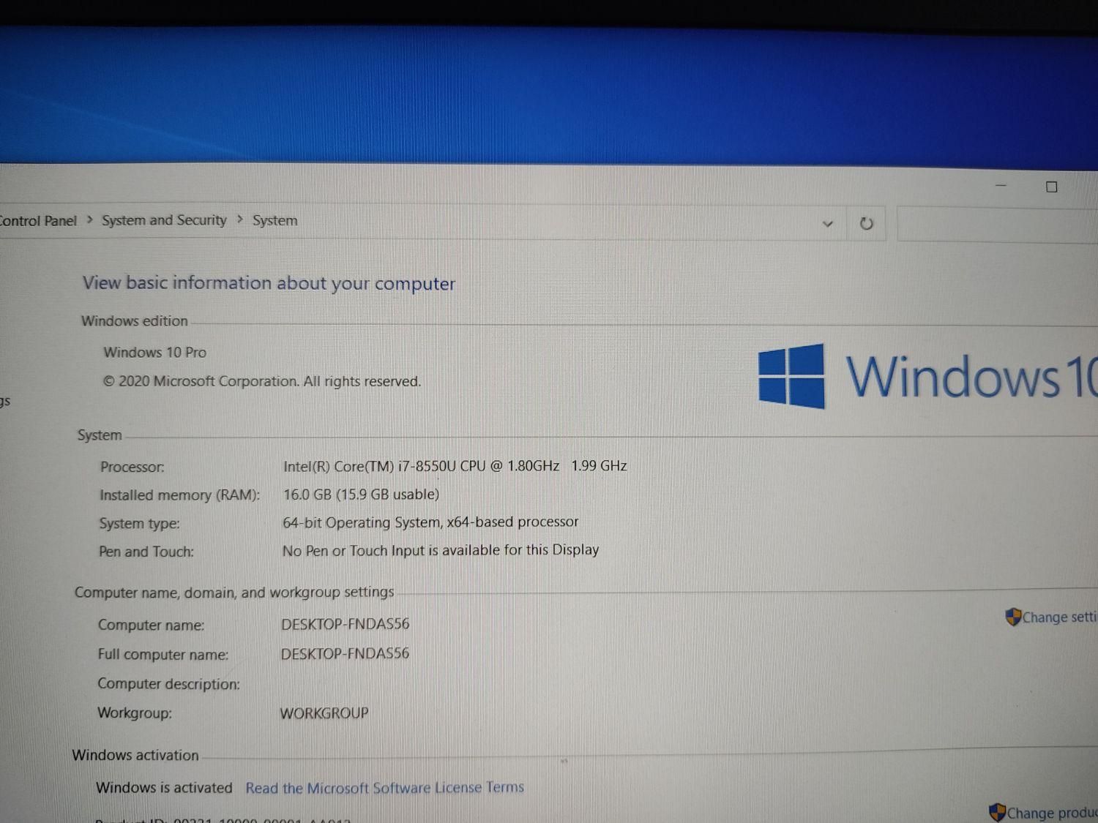Screen dimensions: 1098x823
Task: Click the 2020 Microsoft Corporation copyright text
Action: tap(262, 381)
